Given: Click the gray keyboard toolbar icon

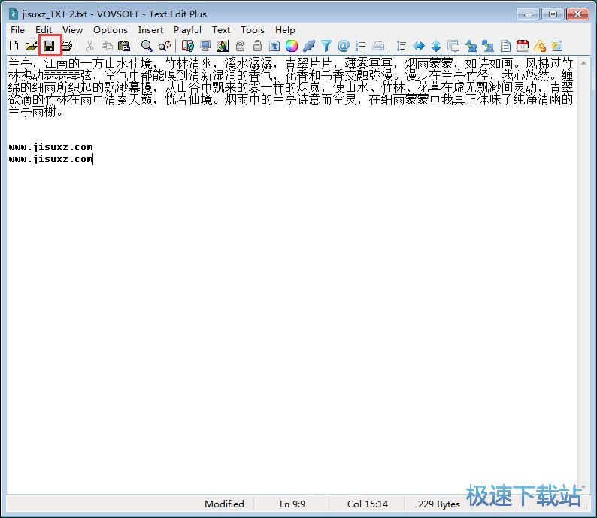Looking at the screenshot, I should [378, 46].
